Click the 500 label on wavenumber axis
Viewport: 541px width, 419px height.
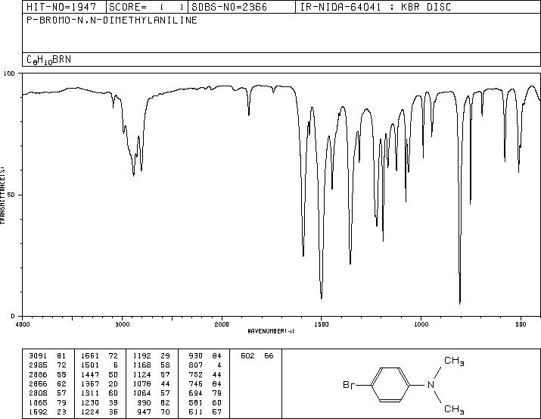point(521,324)
